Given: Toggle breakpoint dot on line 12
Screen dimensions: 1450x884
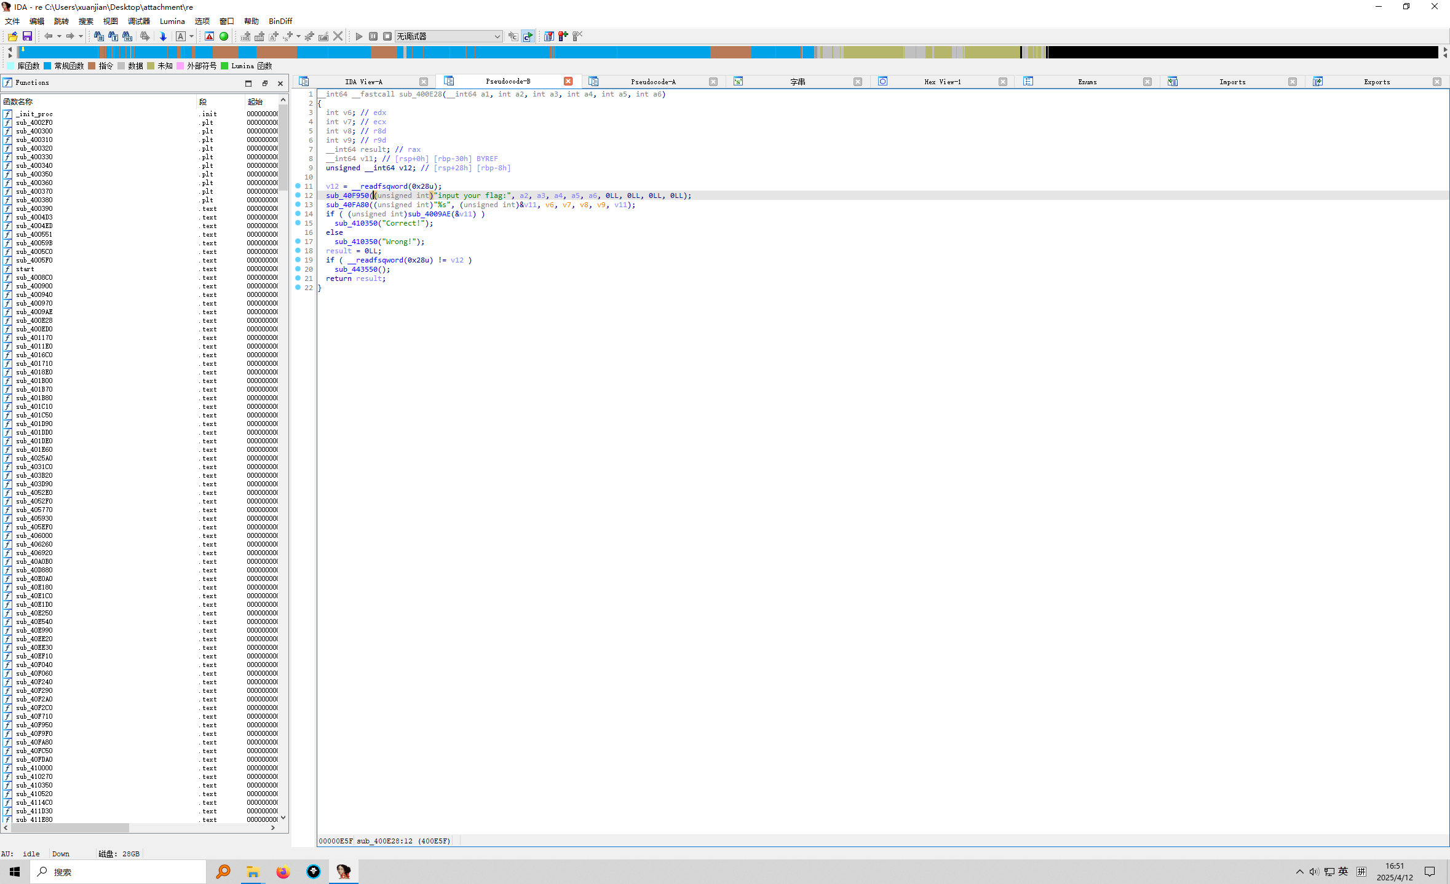Looking at the screenshot, I should pos(298,195).
